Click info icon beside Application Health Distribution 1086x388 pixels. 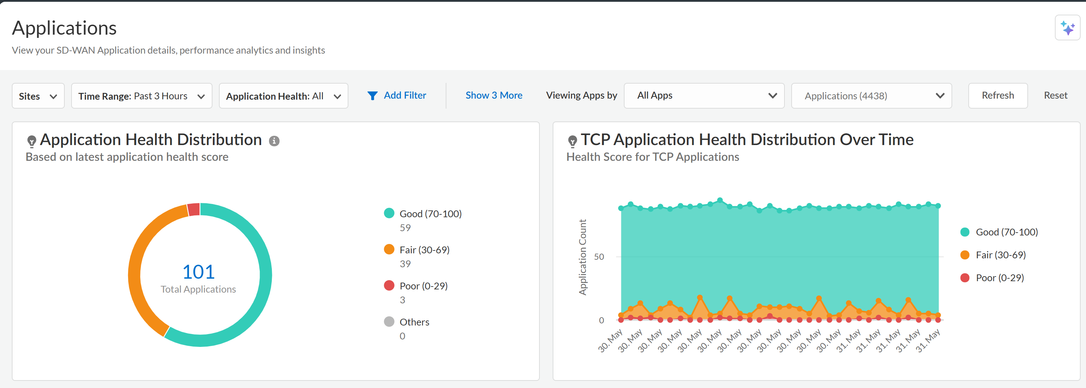point(274,141)
